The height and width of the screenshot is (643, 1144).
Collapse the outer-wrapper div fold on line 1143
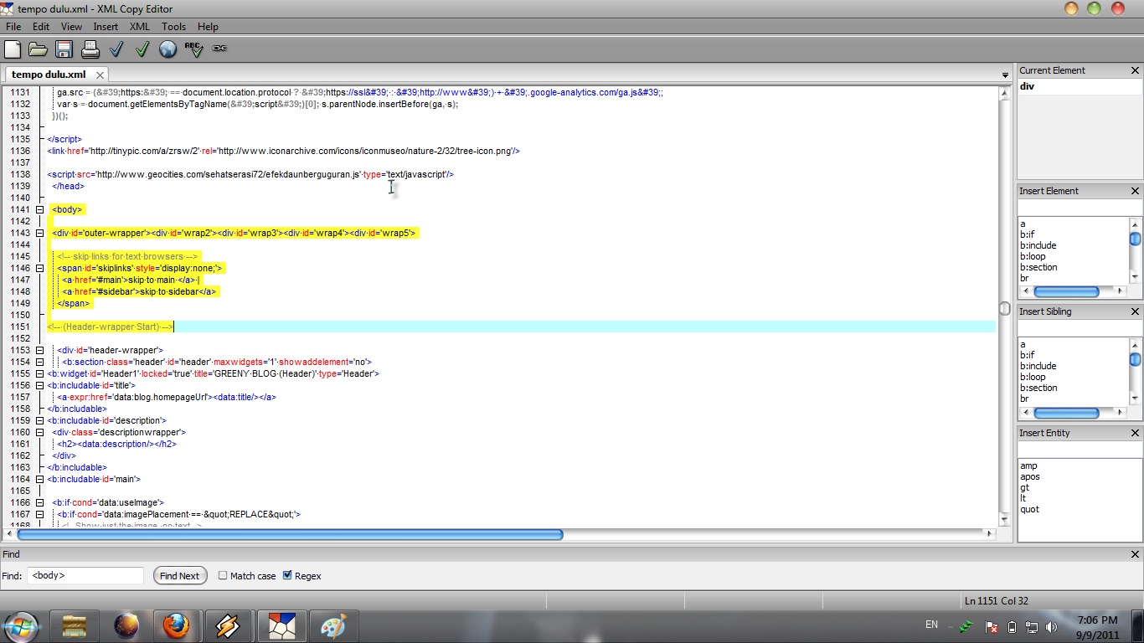(x=39, y=233)
